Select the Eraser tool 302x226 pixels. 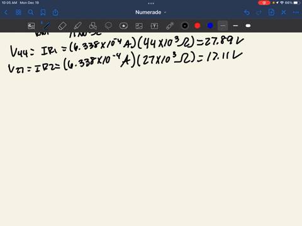pos(62,26)
